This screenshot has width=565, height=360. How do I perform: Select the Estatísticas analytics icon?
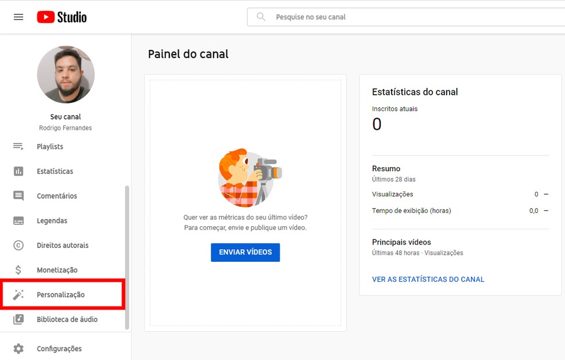tap(17, 171)
